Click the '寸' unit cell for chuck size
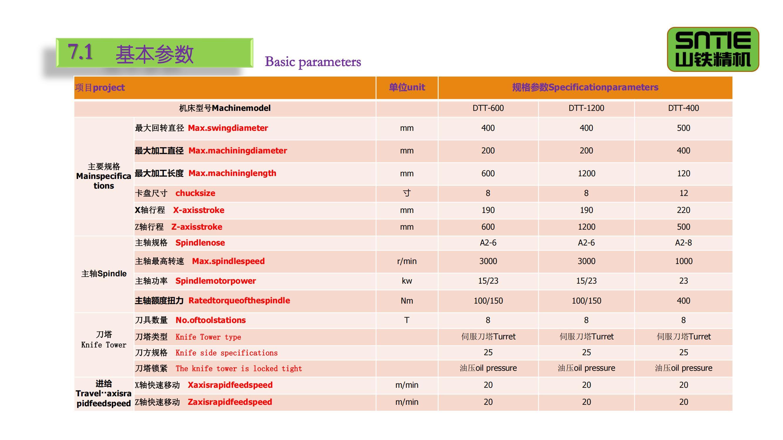 coord(407,193)
